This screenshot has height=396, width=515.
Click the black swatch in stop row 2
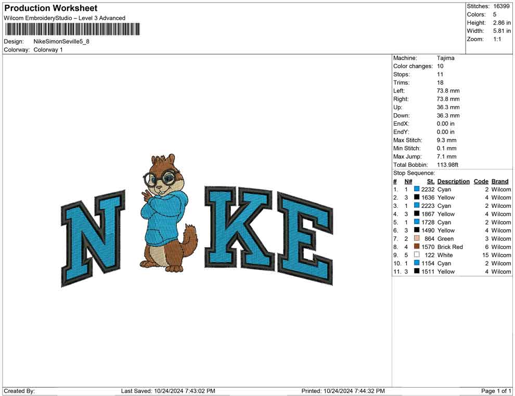(417, 197)
